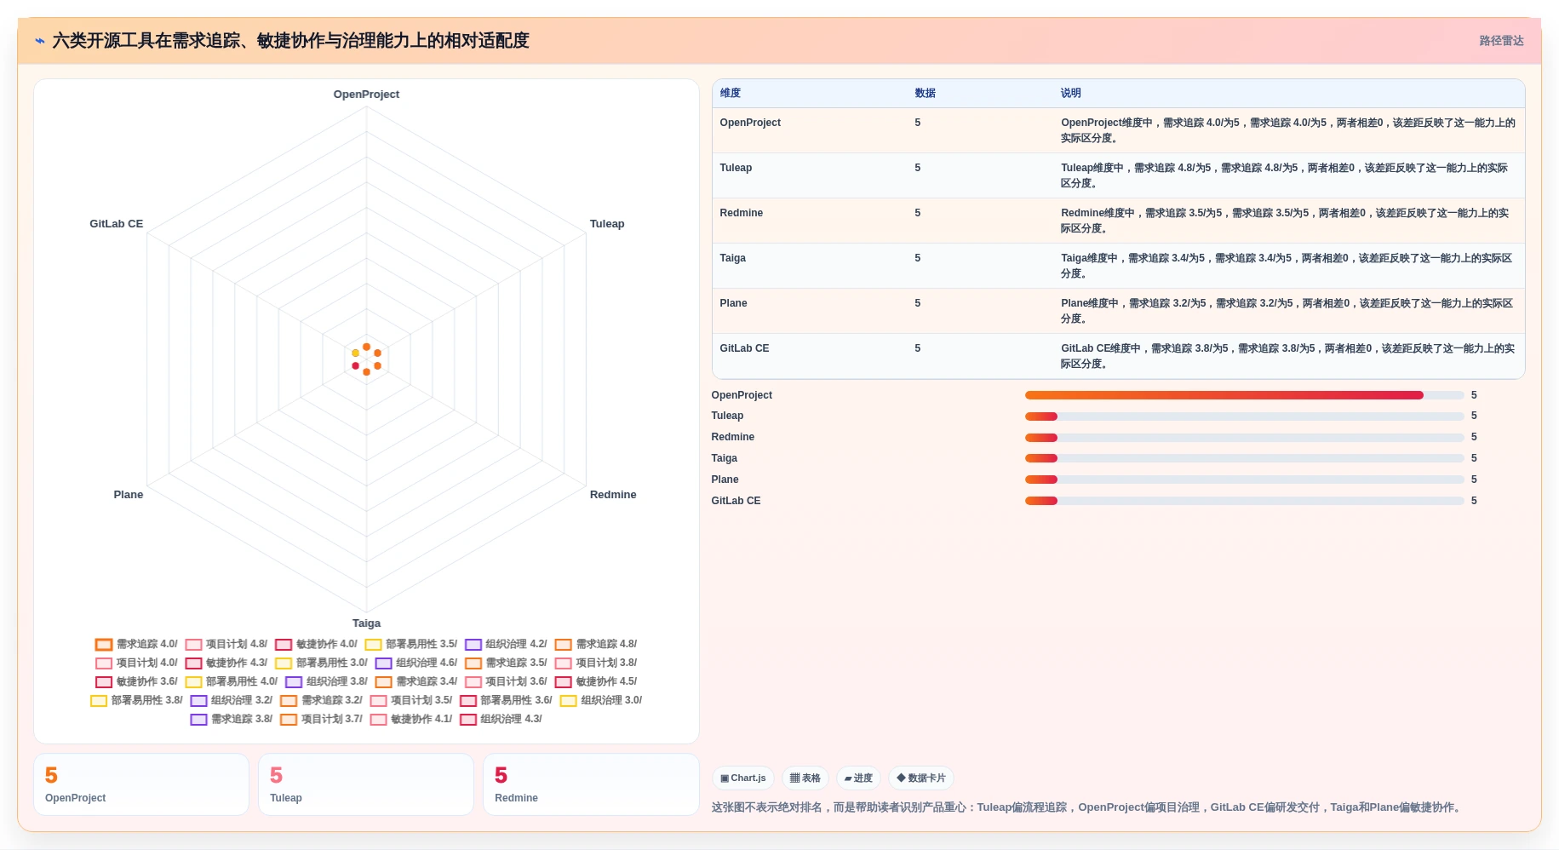Click the pink swatch for 项目计划 3.5/
This screenshot has width=1559, height=850.
(379, 701)
